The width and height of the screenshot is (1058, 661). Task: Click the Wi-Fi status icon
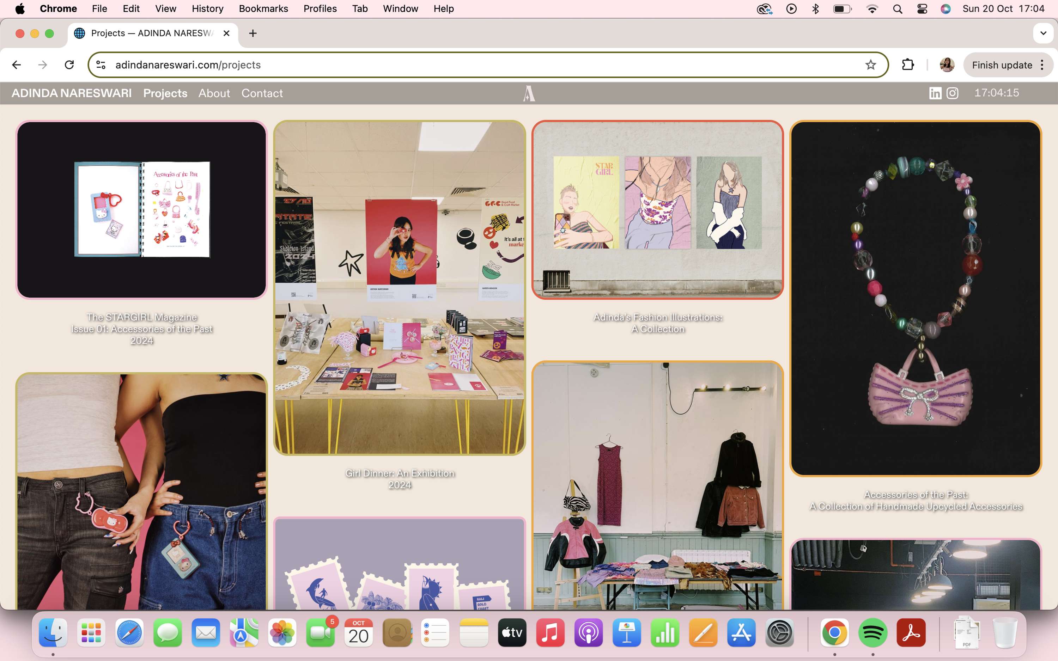pyautogui.click(x=872, y=9)
